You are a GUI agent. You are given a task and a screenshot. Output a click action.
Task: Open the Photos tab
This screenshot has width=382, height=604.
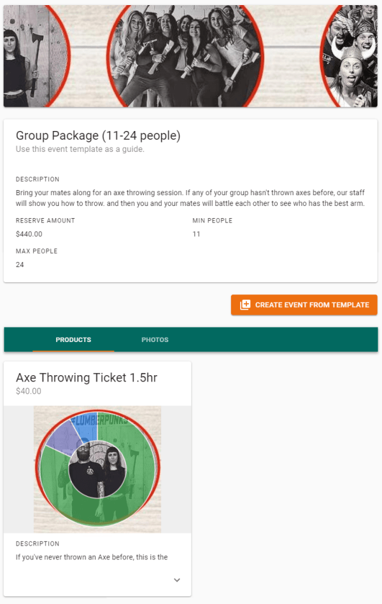(155, 340)
